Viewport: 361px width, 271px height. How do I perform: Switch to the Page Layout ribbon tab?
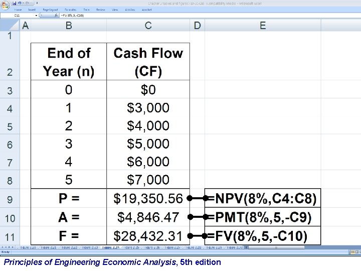click(x=50, y=10)
